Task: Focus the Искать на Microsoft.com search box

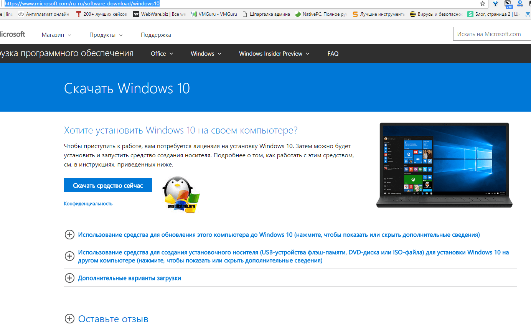Action: [492, 34]
